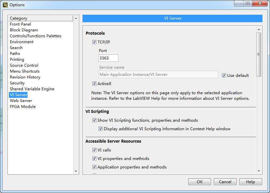The width and height of the screenshot is (270, 193).
Task: Click the Service name text field
Action: point(158,75)
